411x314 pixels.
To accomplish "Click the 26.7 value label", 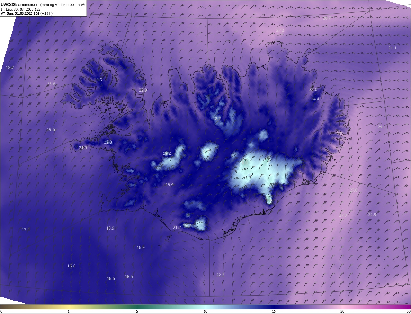I will [327, 18].
